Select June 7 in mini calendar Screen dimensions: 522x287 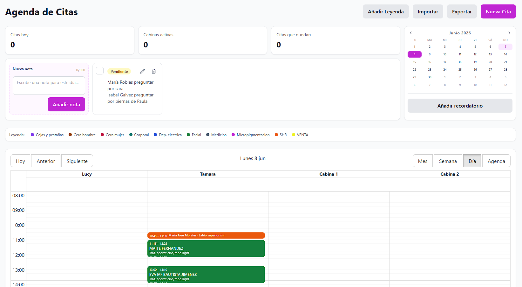(505, 47)
